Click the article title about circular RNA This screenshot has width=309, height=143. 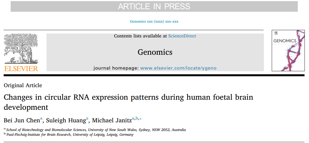coord(128,102)
